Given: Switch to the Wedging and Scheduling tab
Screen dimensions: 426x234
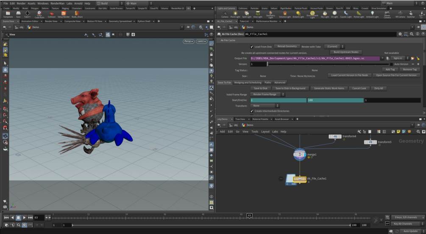Looking at the screenshot, I should tap(248, 82).
